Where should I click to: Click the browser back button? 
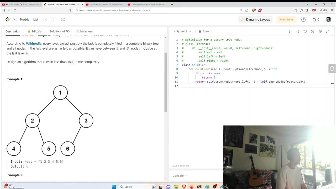[4, 10]
